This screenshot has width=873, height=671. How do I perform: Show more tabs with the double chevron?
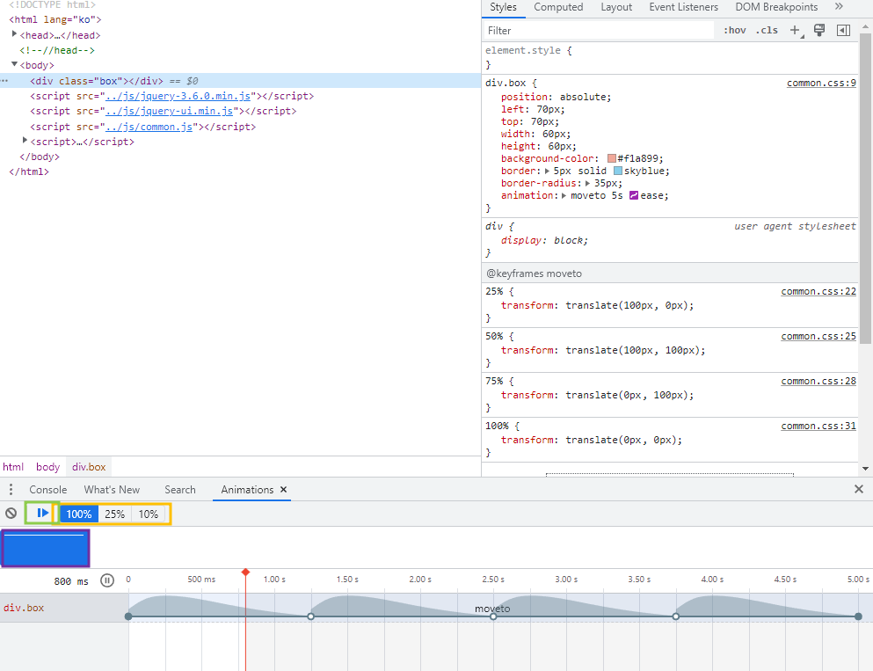point(839,7)
